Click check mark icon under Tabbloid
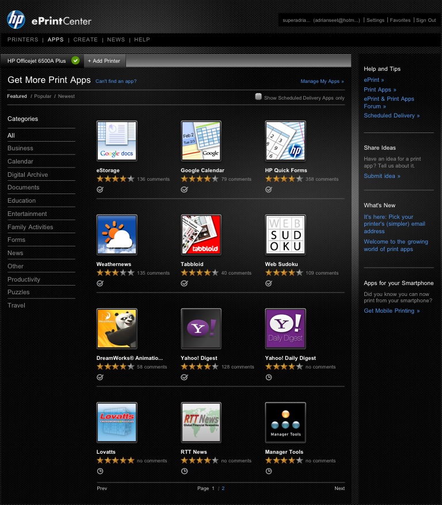Image resolution: width=442 pixels, height=505 pixels. (x=184, y=283)
